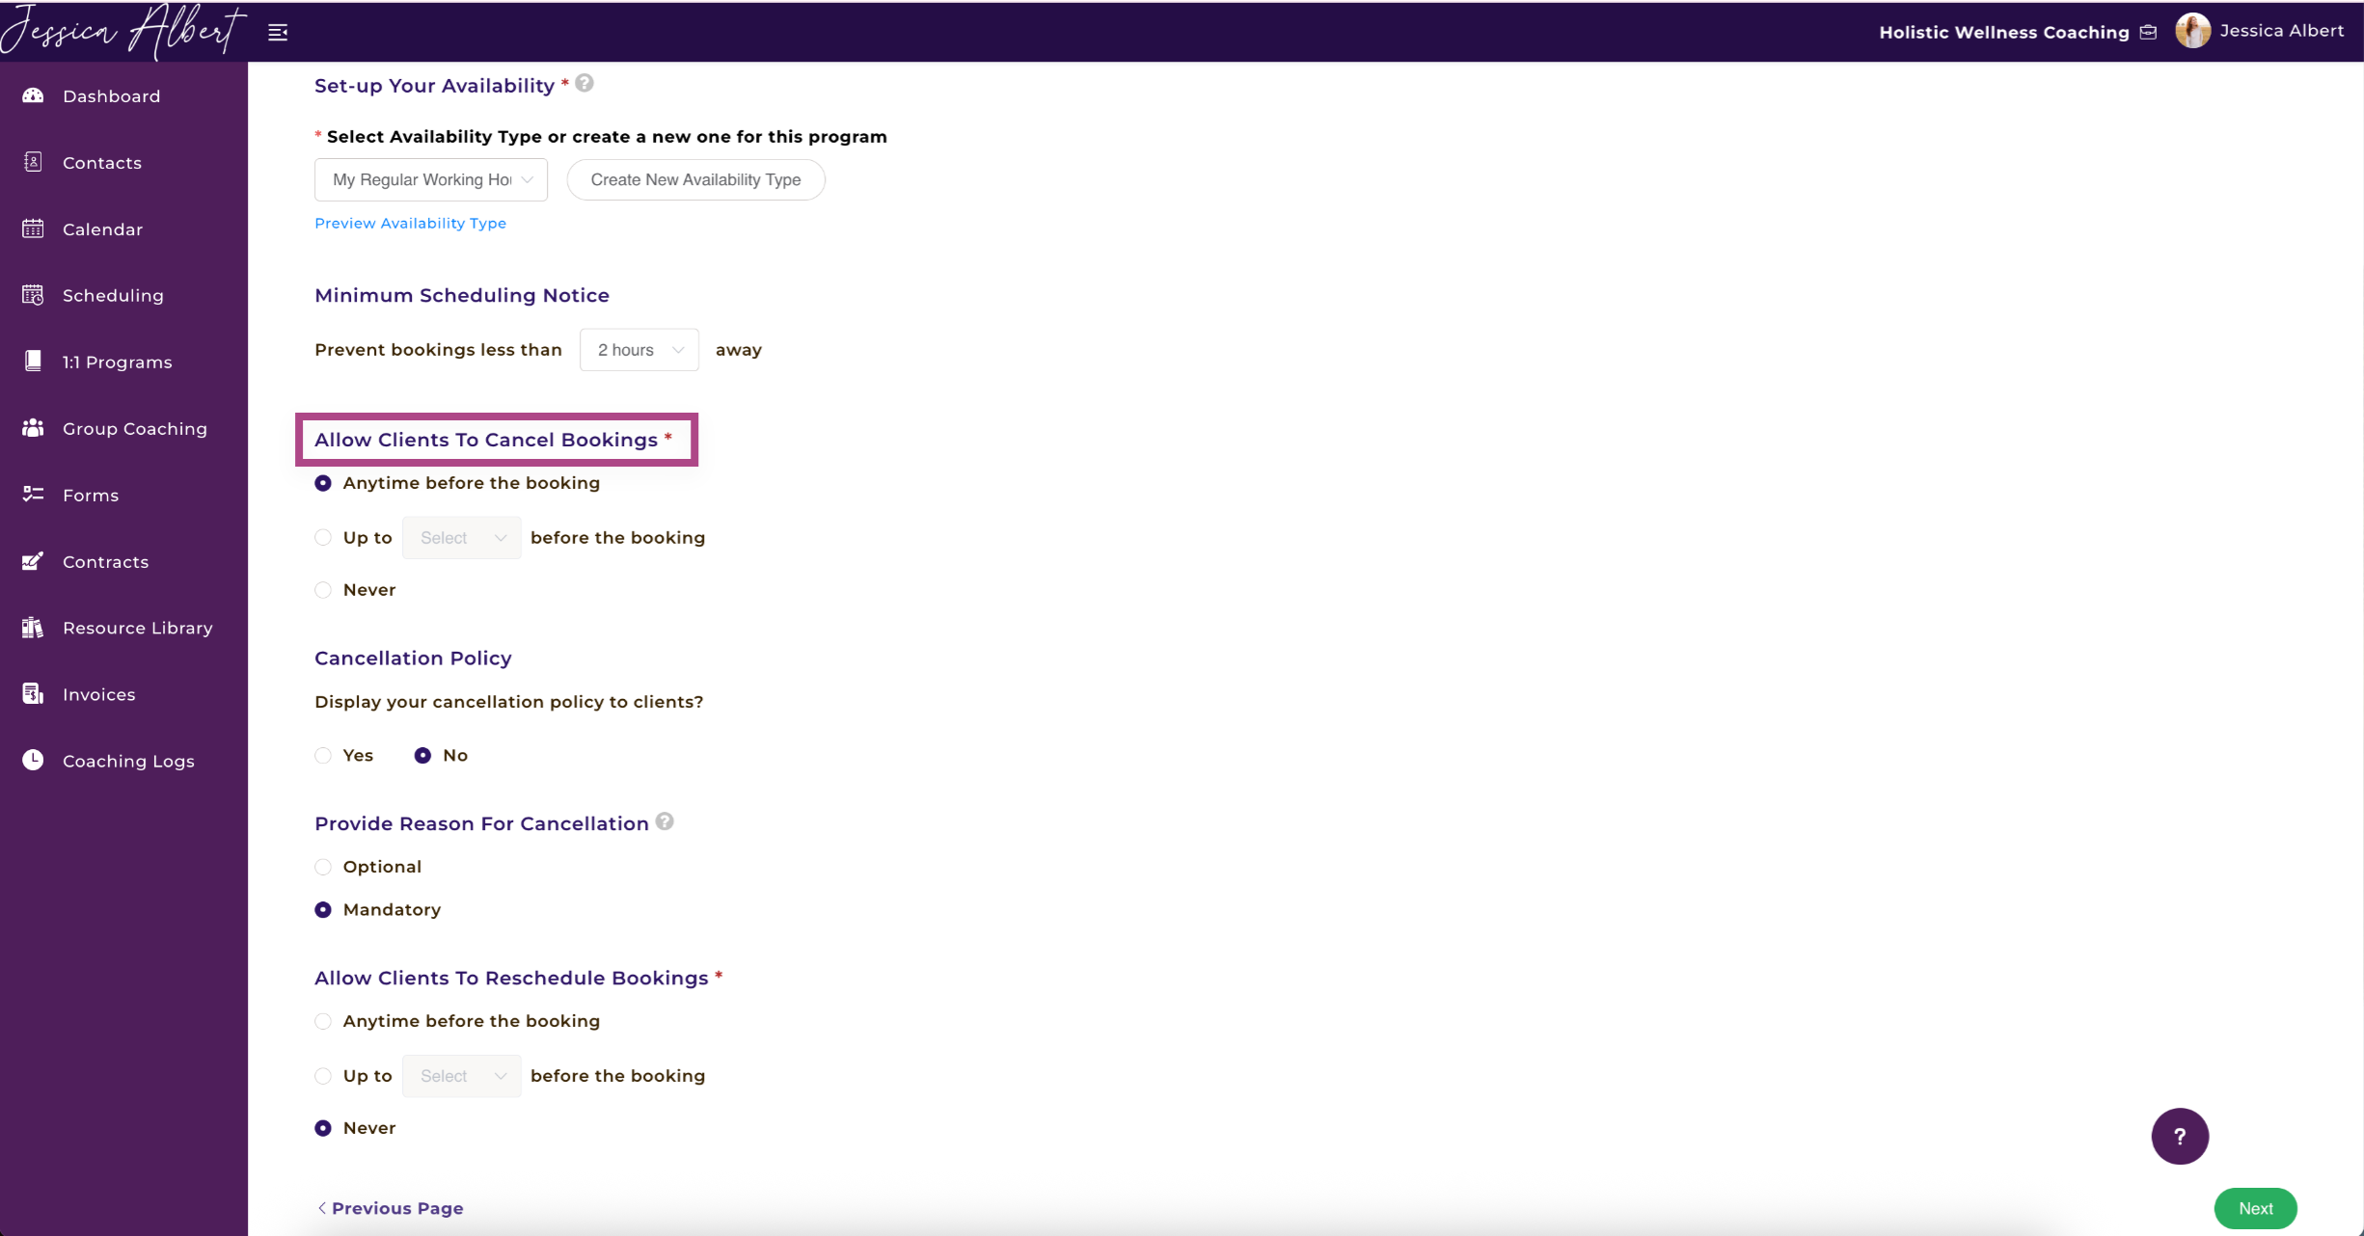Select Never under cancel bookings
Image resolution: width=2364 pixels, height=1236 pixels.
[323, 590]
